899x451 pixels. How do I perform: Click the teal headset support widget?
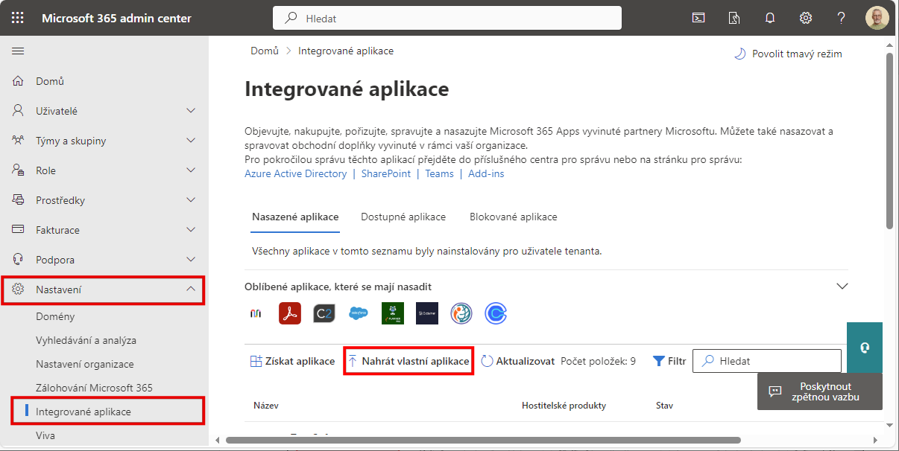point(865,348)
